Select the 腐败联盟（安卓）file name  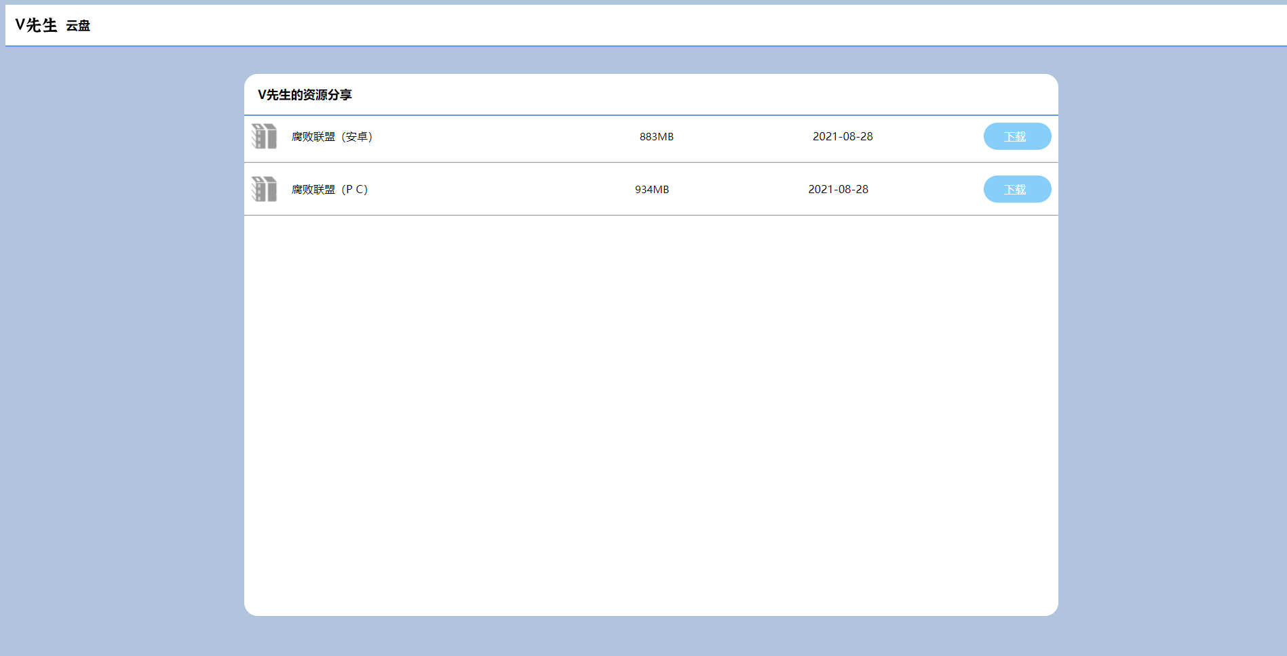coord(332,137)
